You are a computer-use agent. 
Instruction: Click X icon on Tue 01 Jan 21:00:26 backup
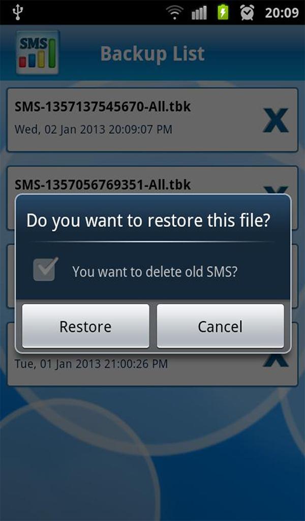click(276, 360)
